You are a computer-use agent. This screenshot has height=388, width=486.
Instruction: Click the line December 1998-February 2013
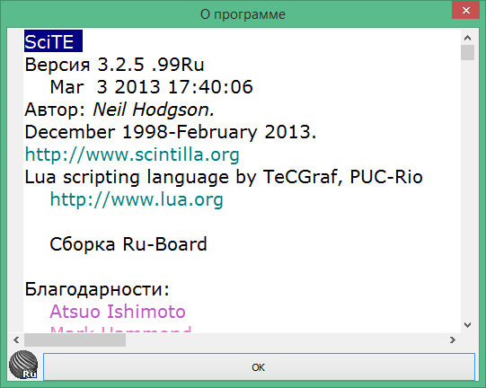coord(171,132)
